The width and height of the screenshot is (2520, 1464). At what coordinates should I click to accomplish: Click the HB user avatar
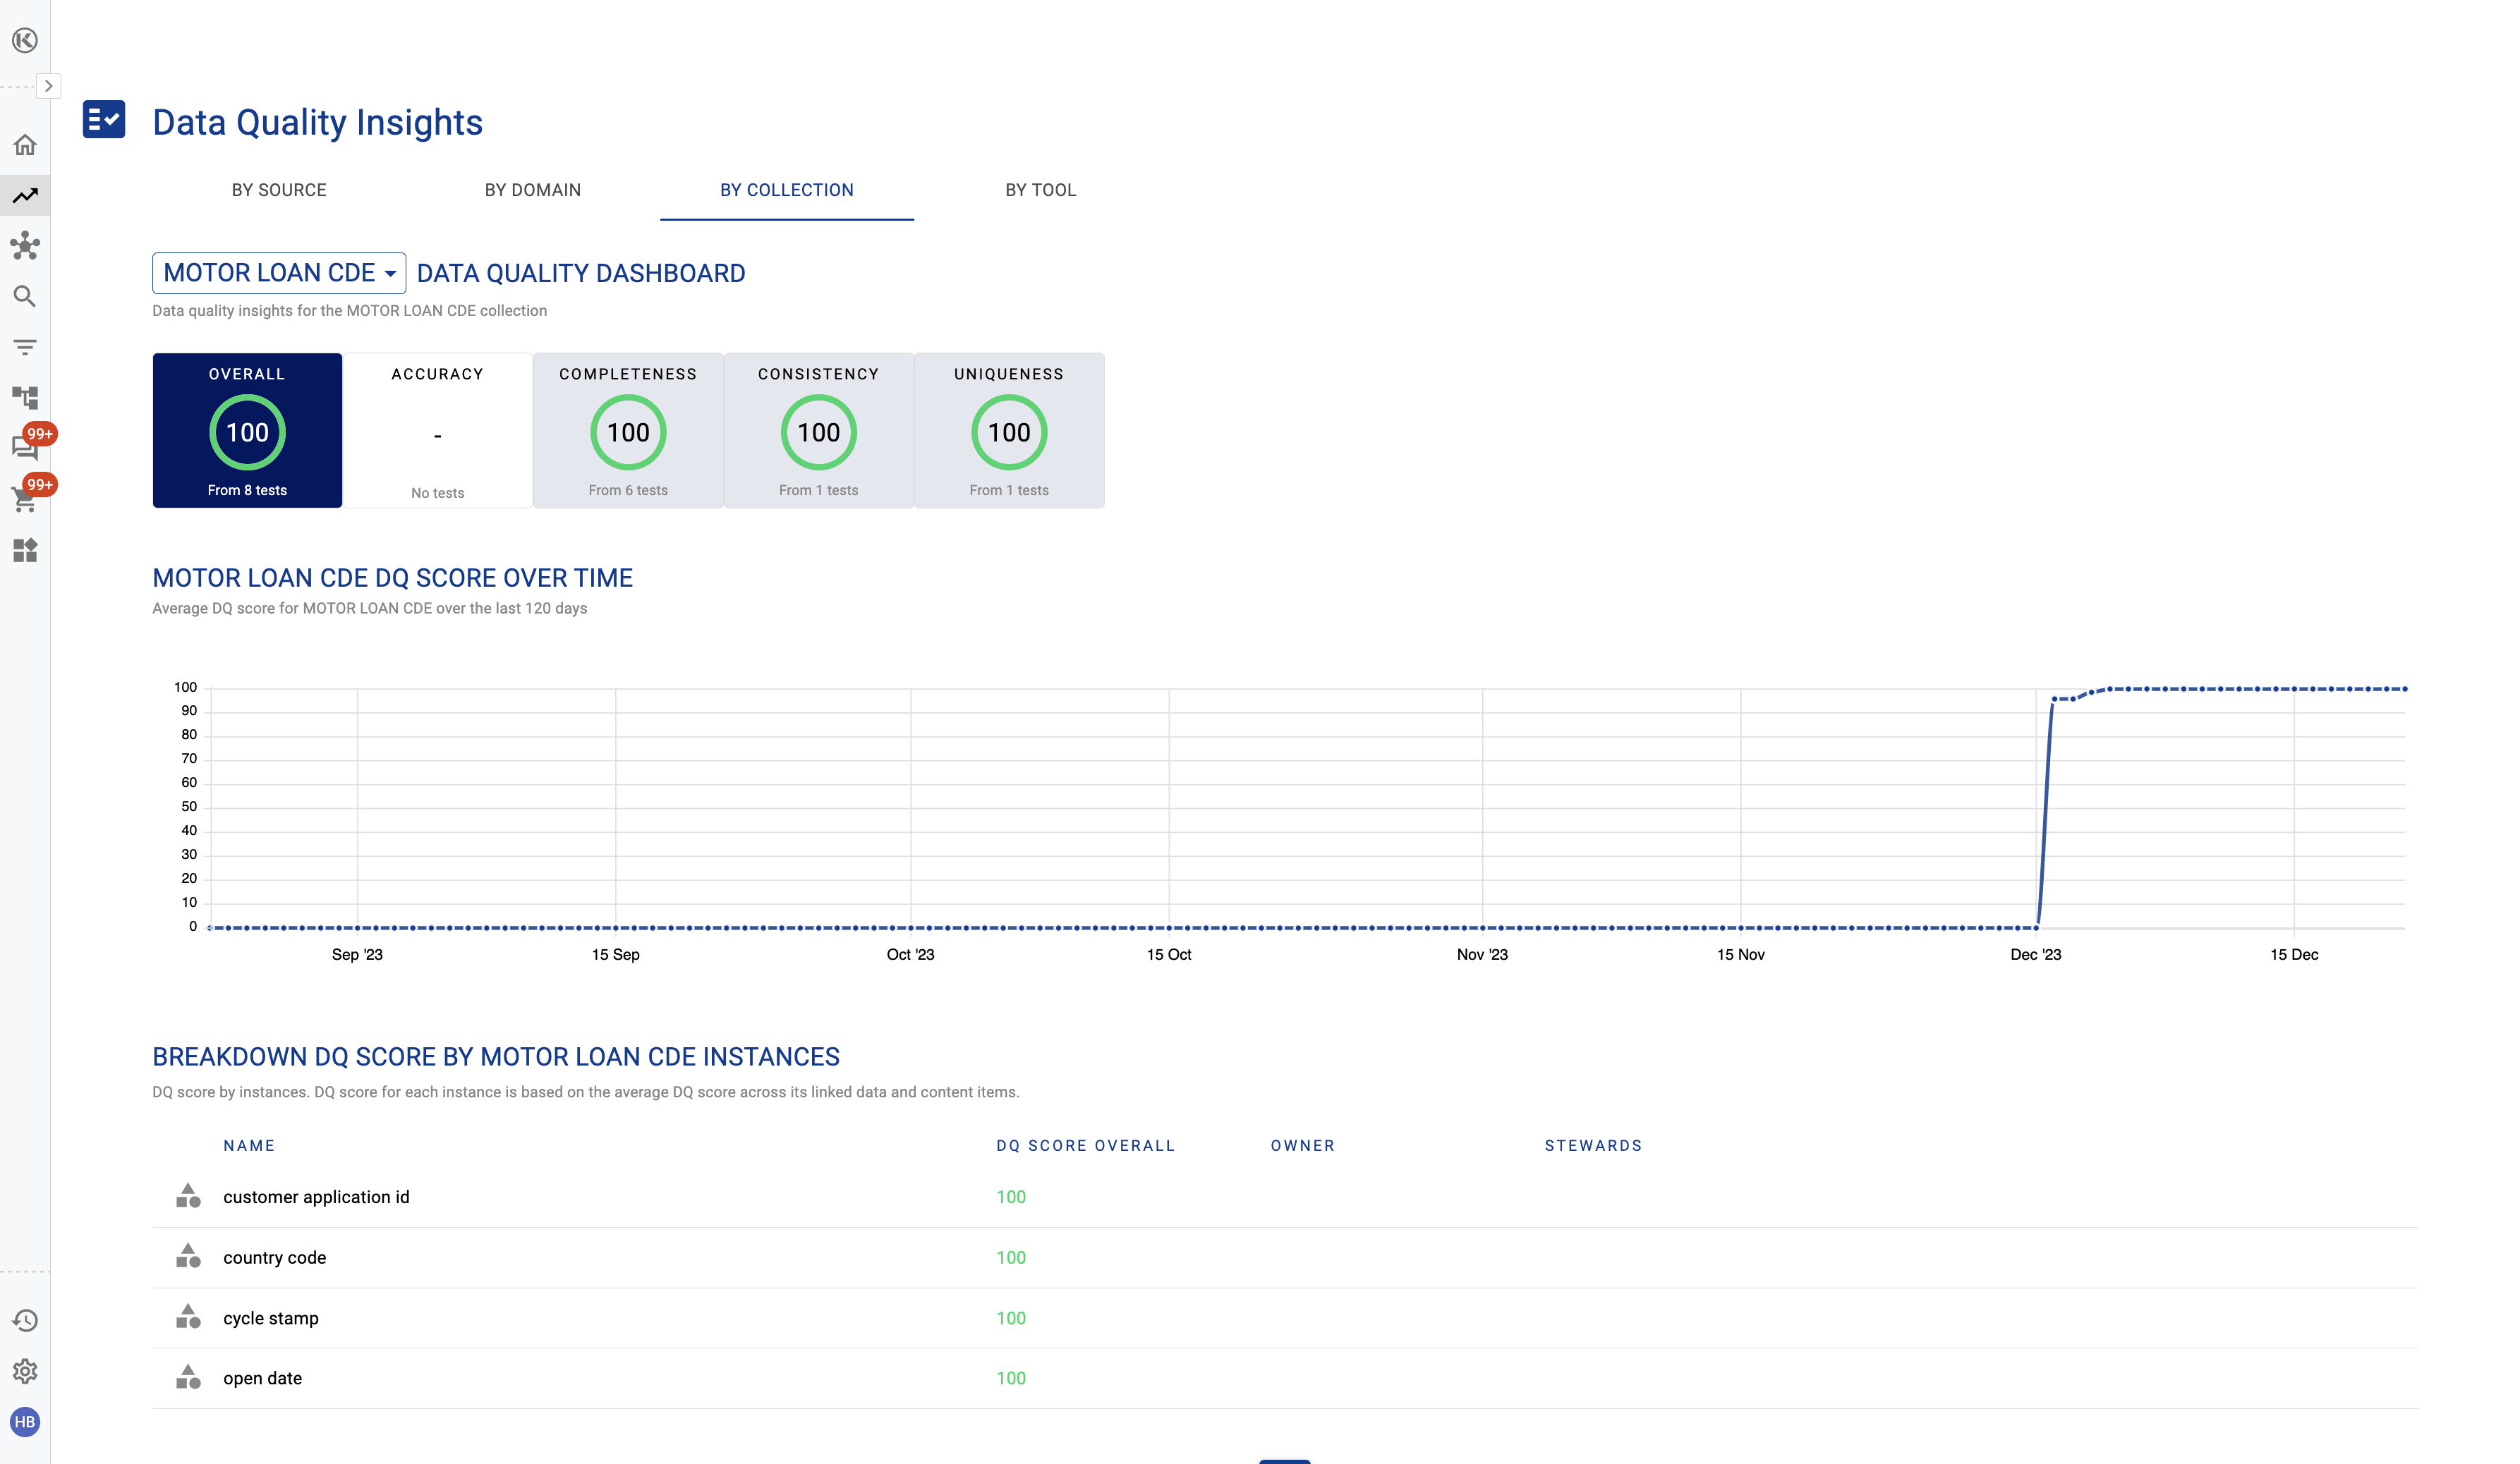coord(25,1422)
